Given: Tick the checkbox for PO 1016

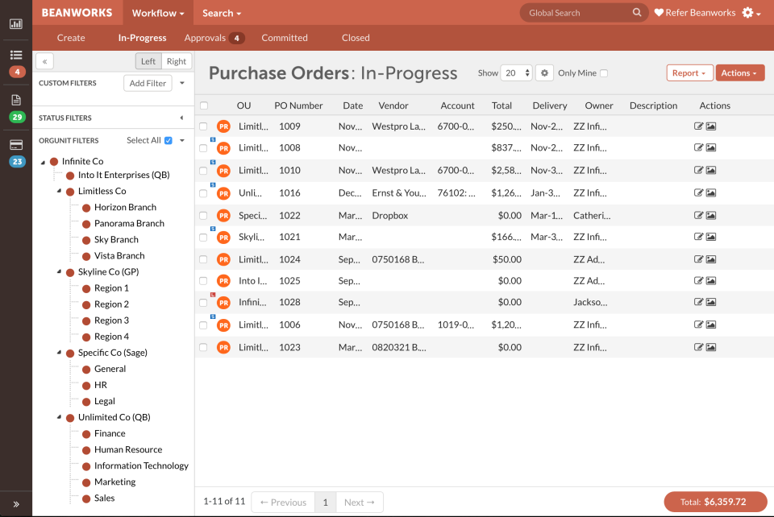Looking at the screenshot, I should (x=203, y=193).
